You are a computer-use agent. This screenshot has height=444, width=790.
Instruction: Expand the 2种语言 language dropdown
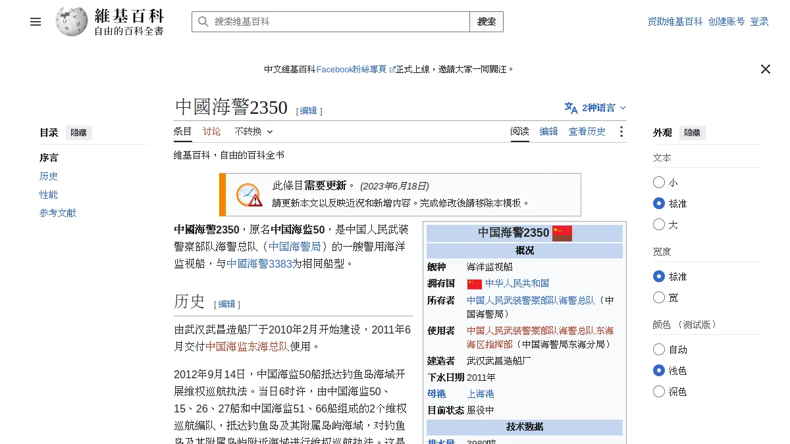(x=595, y=108)
